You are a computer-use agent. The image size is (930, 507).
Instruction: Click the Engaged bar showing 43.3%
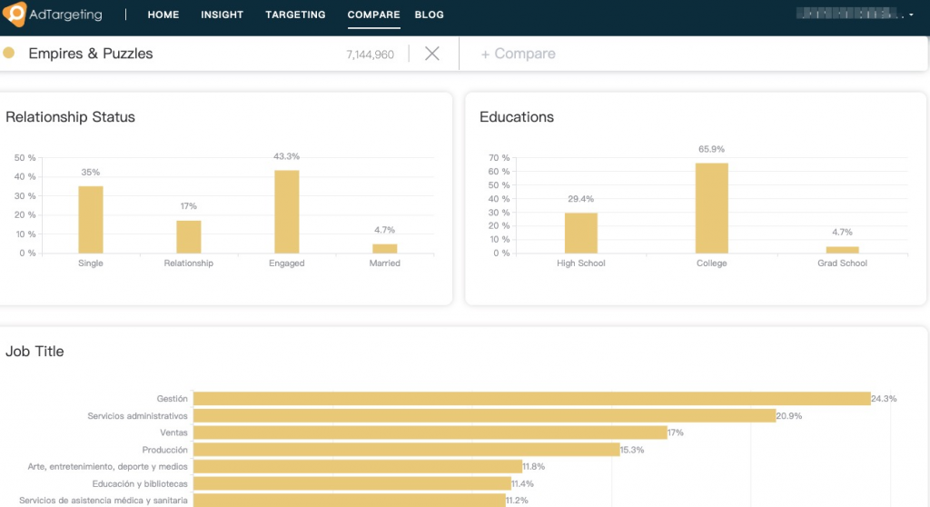pyautogui.click(x=286, y=212)
